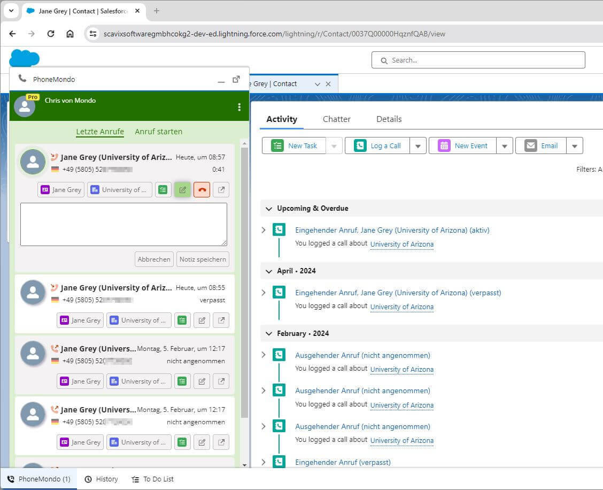This screenshot has width=603, height=490.
Task: Click Jane Grey avatar in 08:57 call card
Action: pos(33,162)
